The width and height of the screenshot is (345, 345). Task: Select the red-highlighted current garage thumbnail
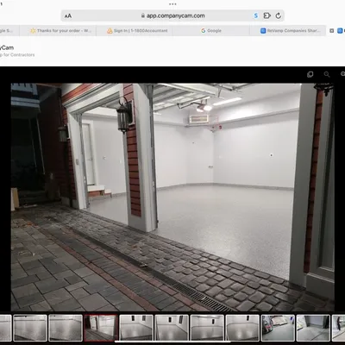pyautogui.click(x=101, y=328)
